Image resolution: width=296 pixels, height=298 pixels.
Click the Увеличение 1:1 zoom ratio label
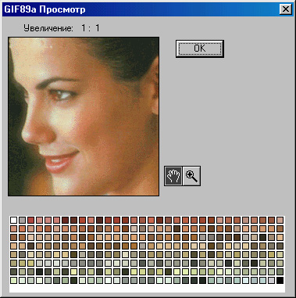[x=62, y=28]
